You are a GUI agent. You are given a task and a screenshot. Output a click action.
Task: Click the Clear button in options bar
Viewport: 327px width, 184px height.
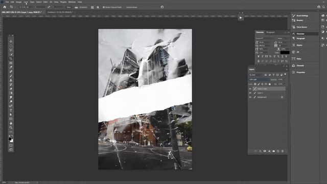click(68, 7)
